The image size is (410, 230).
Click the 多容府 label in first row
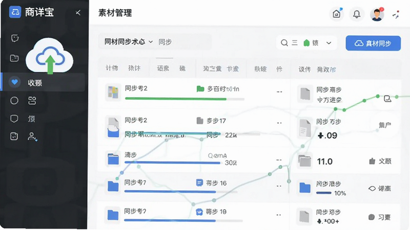click(223, 89)
